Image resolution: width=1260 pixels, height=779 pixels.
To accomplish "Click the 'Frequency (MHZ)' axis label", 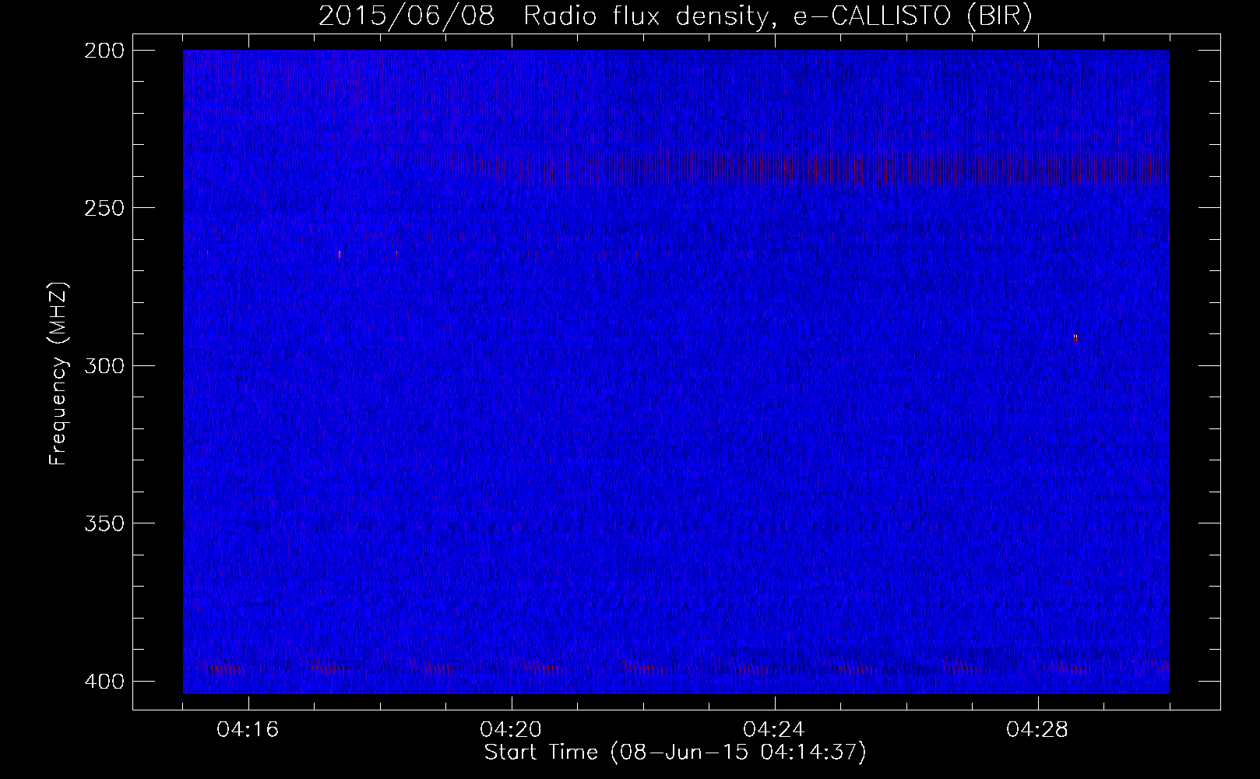I will click(58, 373).
